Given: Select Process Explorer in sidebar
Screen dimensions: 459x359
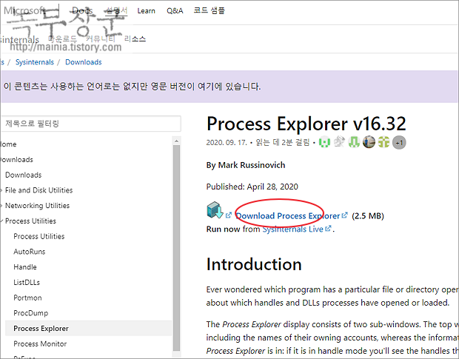Looking at the screenshot, I should [x=88, y=328].
